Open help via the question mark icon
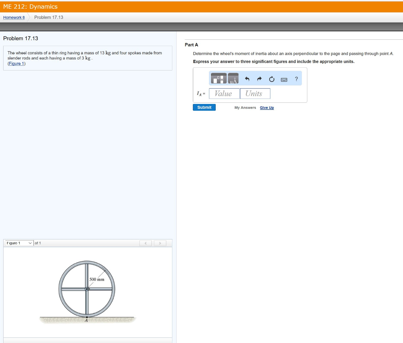This screenshot has width=403, height=343. tap(296, 79)
